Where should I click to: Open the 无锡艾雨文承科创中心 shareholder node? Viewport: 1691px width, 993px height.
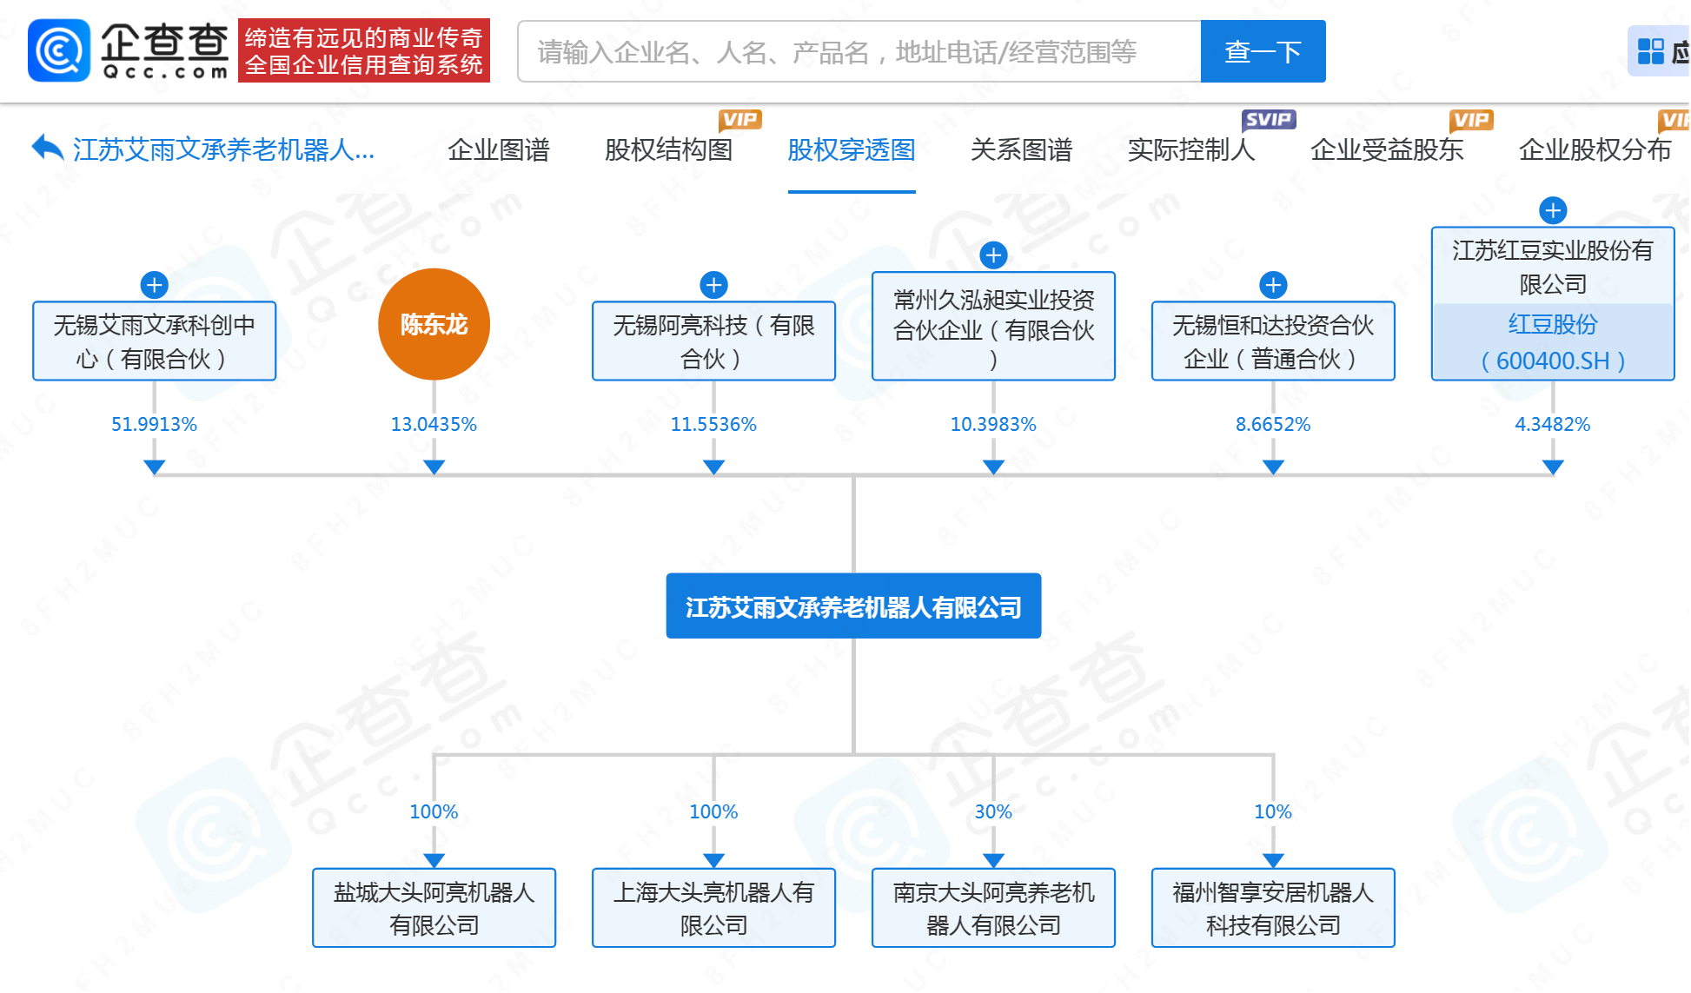coord(154,341)
